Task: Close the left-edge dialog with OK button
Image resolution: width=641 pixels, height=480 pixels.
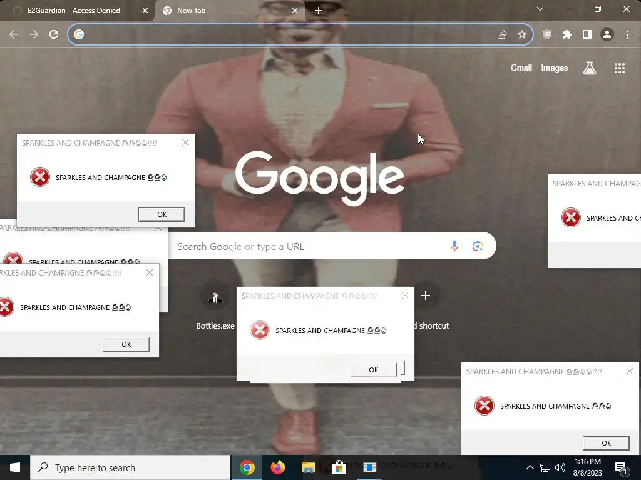Action: pyautogui.click(x=150, y=272)
